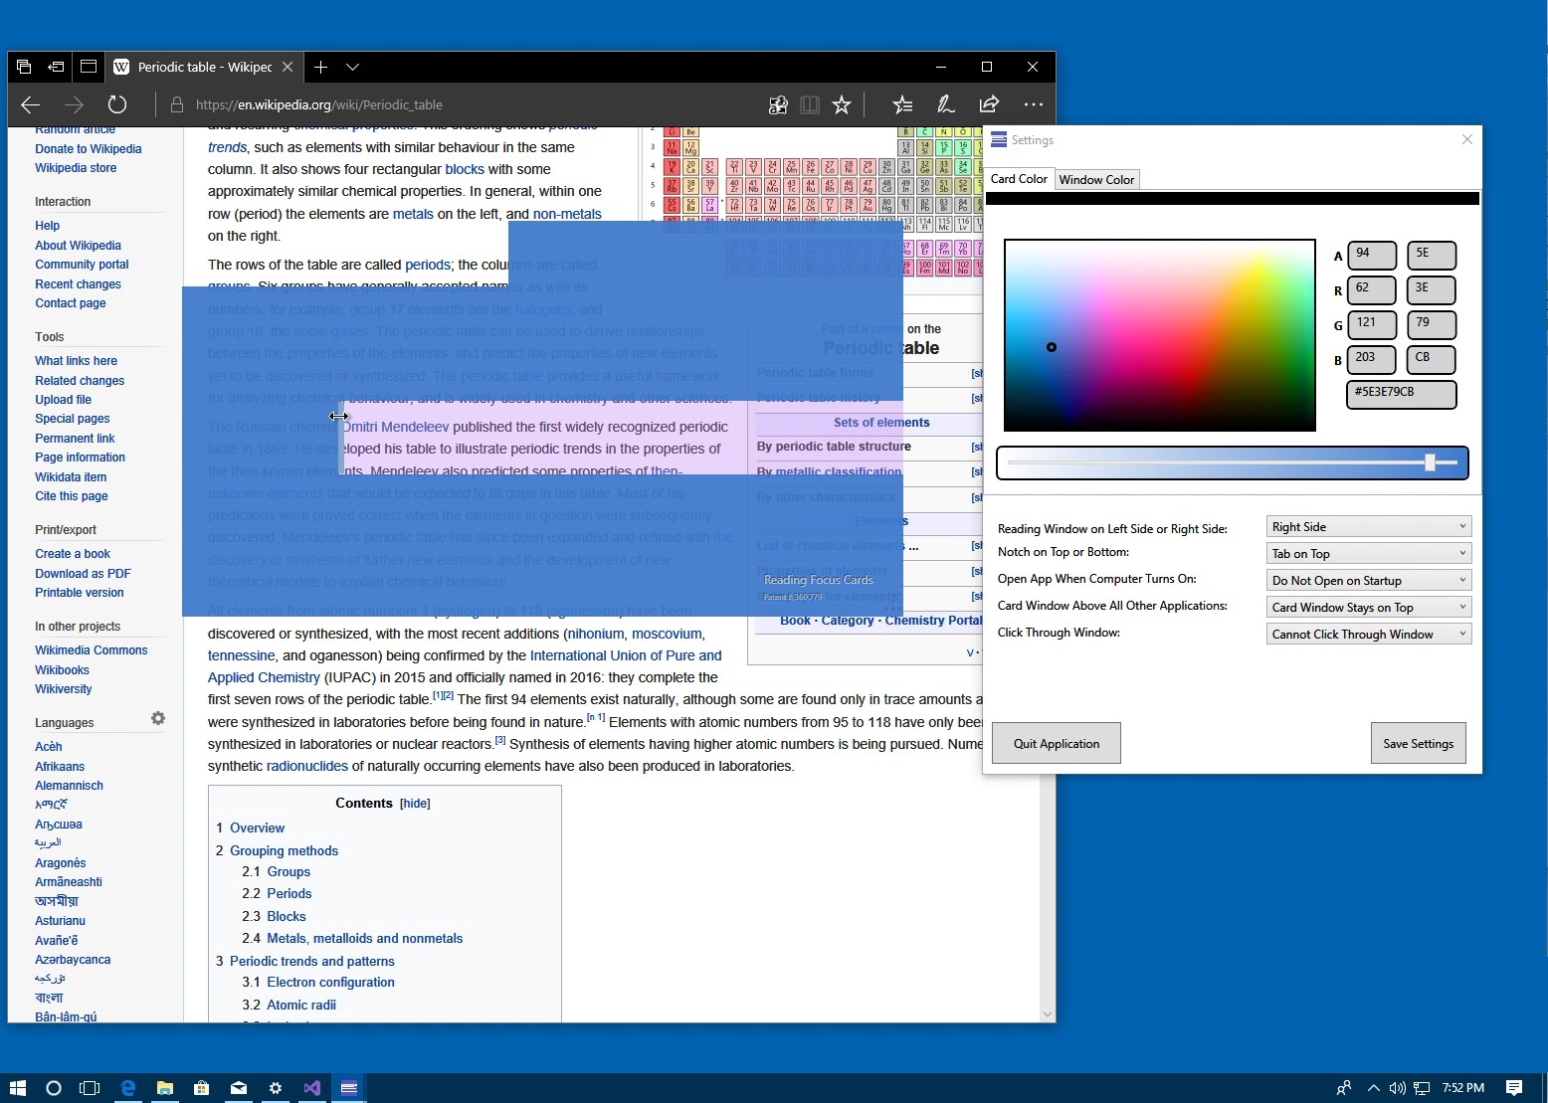Open the Wikipedia language settings gear
This screenshot has width=1548, height=1103.
(158, 718)
